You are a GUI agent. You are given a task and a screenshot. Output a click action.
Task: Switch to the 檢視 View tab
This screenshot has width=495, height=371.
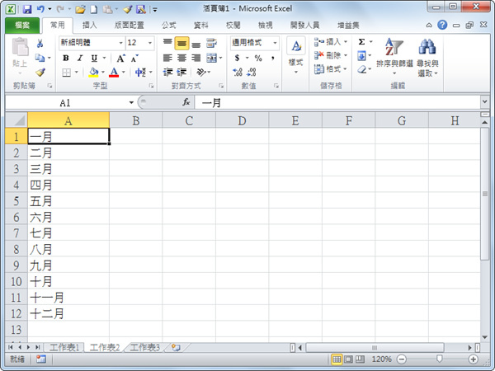[265, 26]
